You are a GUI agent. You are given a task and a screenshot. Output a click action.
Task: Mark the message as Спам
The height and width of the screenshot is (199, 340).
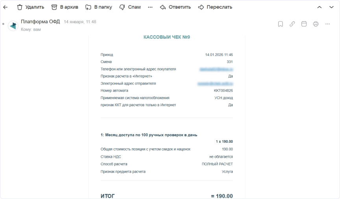130,7
